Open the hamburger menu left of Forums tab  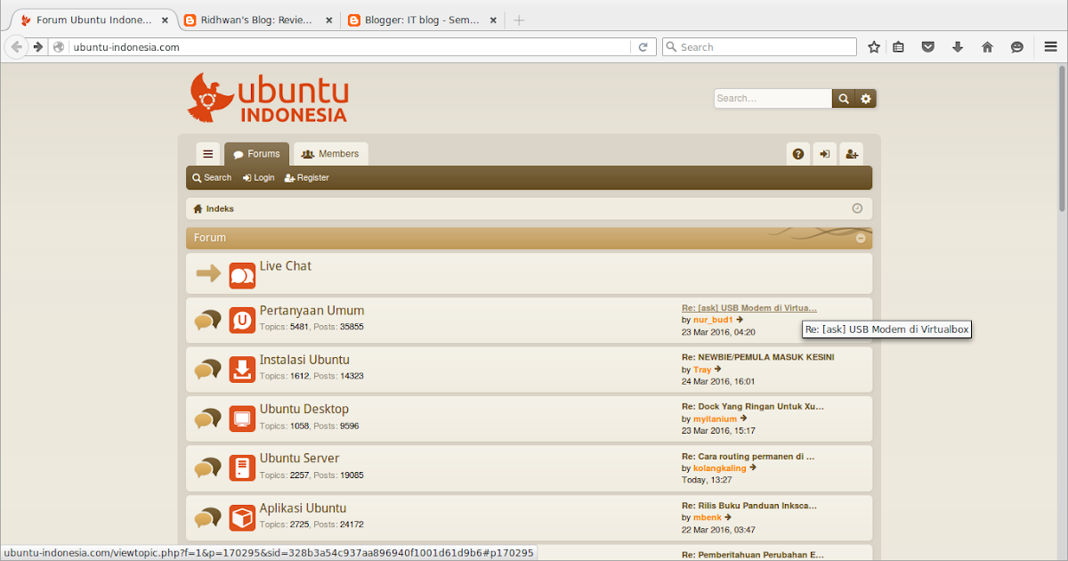207,153
